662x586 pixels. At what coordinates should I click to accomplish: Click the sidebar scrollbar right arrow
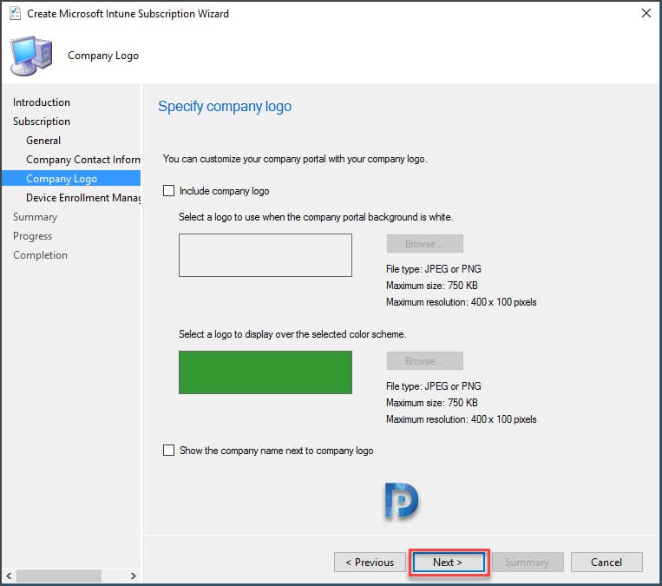133,576
